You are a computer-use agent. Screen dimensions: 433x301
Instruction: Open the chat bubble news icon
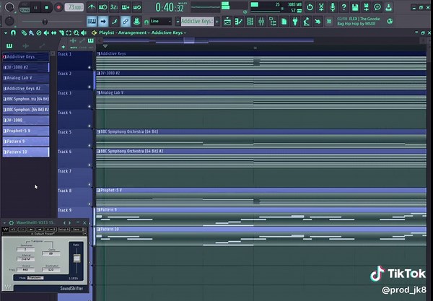(377, 7)
